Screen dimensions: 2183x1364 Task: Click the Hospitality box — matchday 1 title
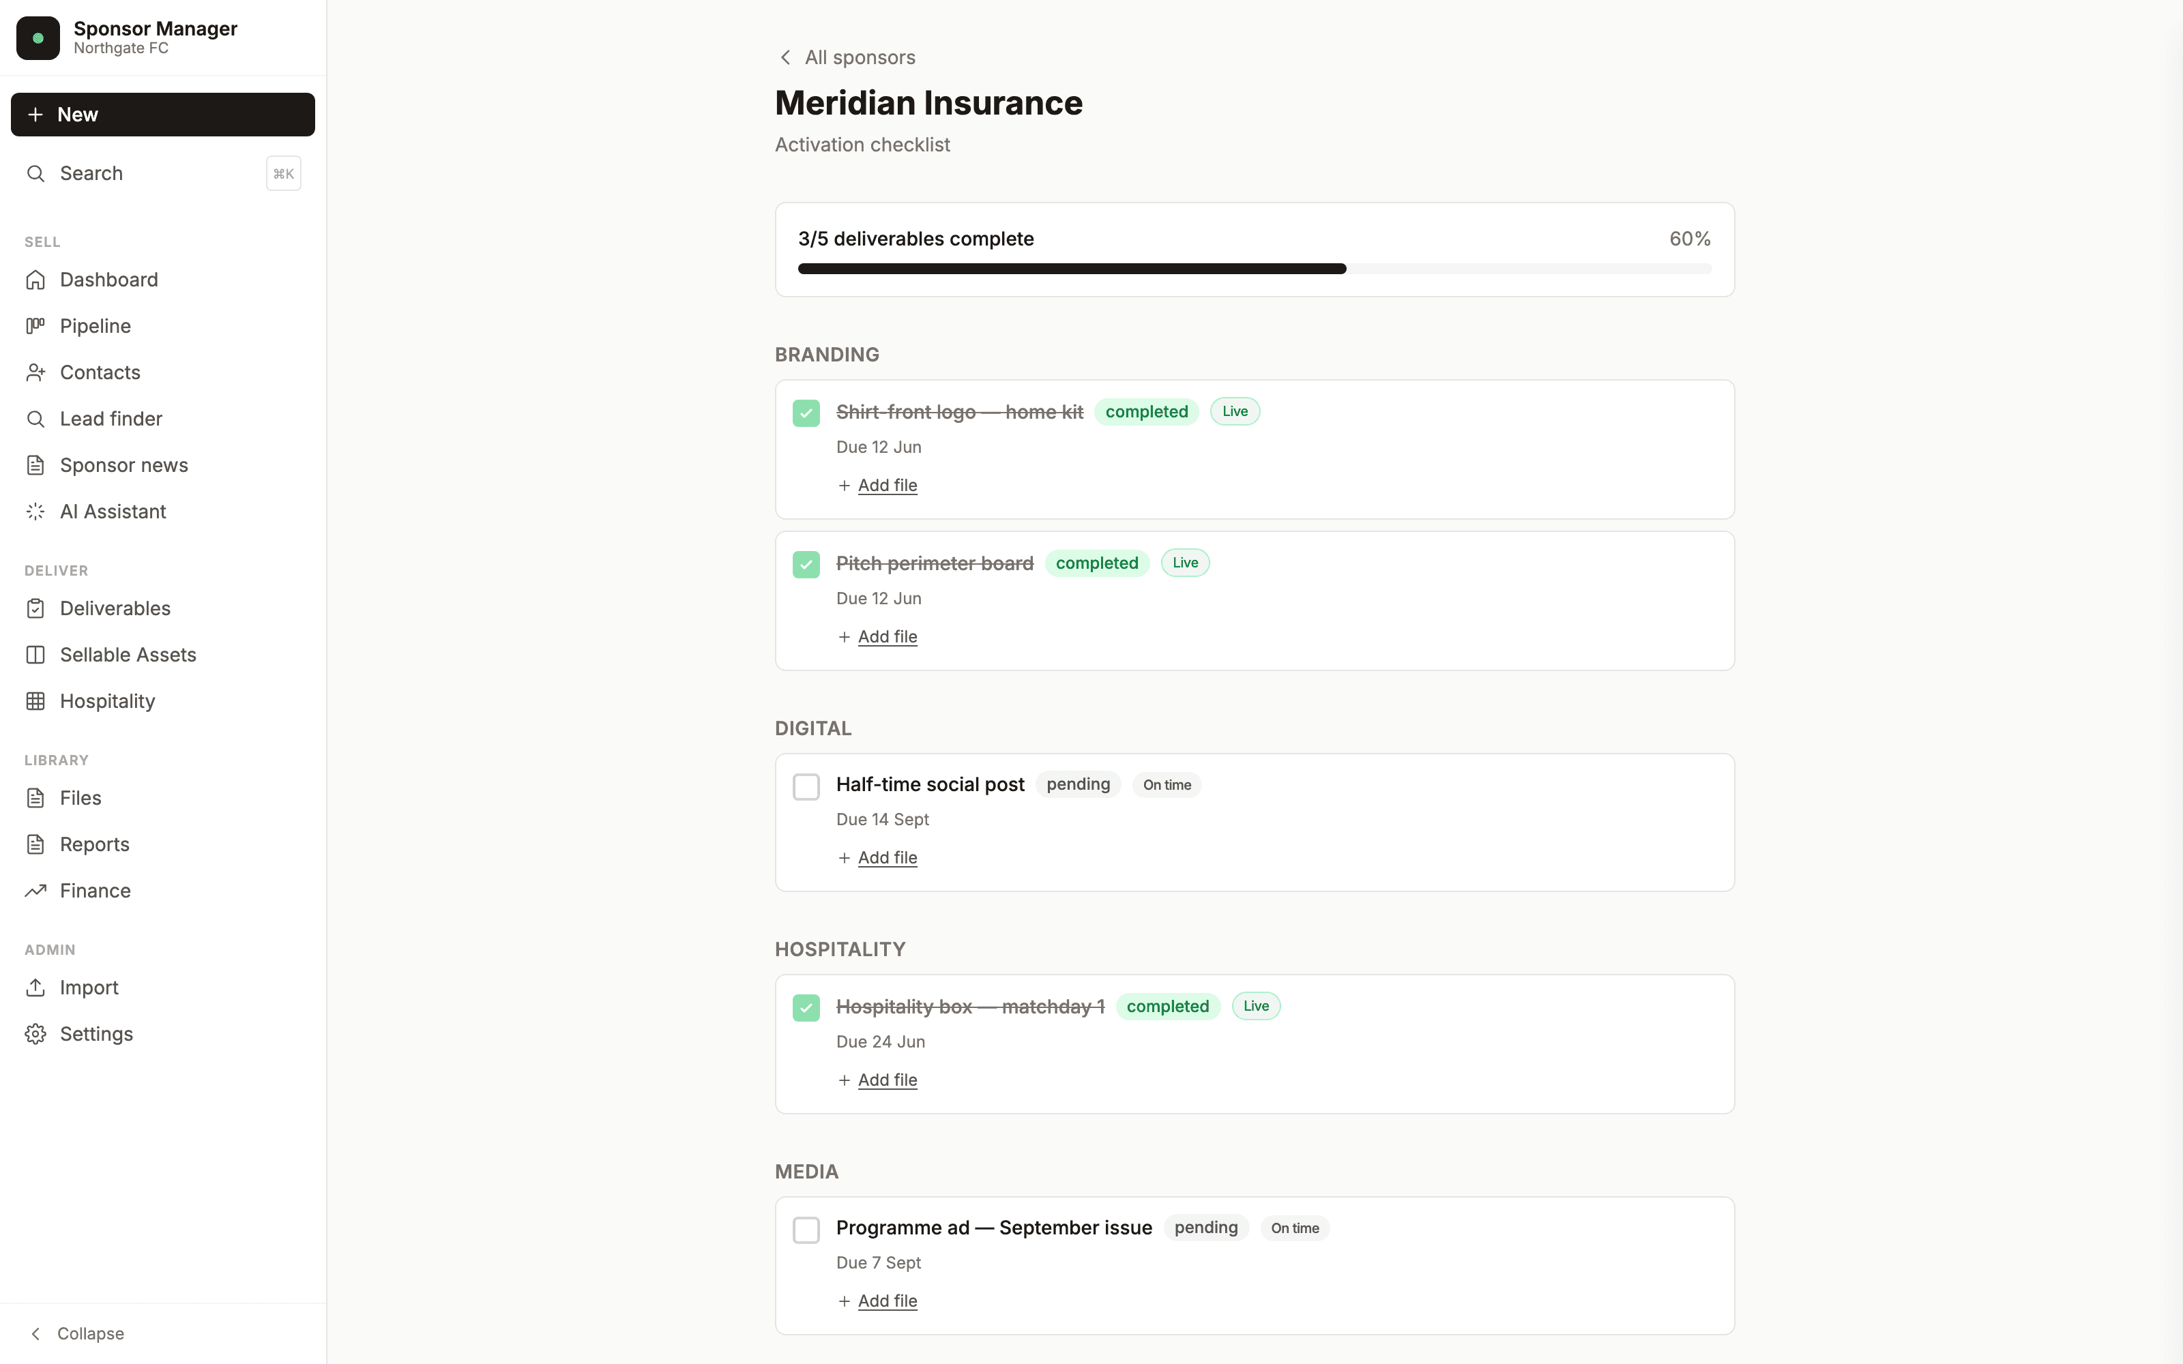click(971, 1007)
